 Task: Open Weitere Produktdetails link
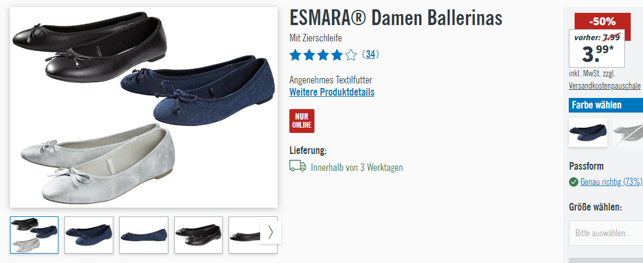tap(332, 92)
